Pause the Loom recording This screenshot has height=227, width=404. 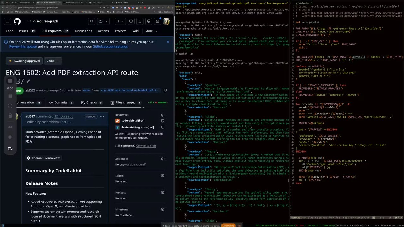[x=10, y=96]
